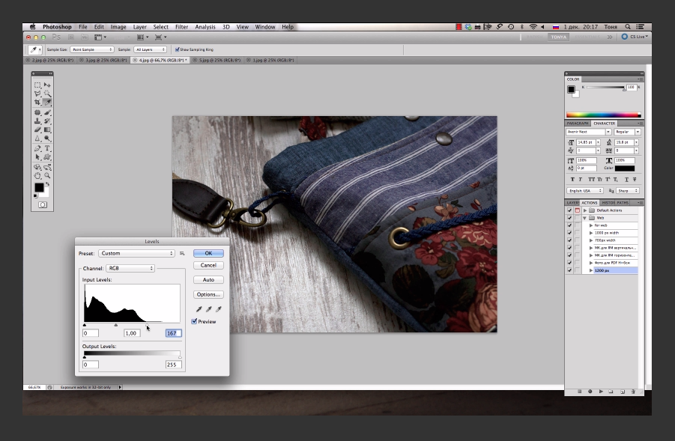This screenshot has height=441, width=675.
Task: Click the Auto button in Levels
Action: 208,280
